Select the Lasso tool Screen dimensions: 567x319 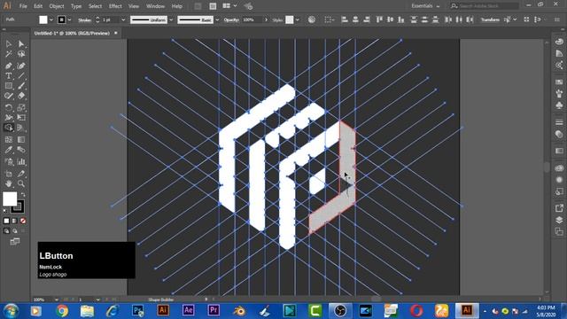[21, 54]
